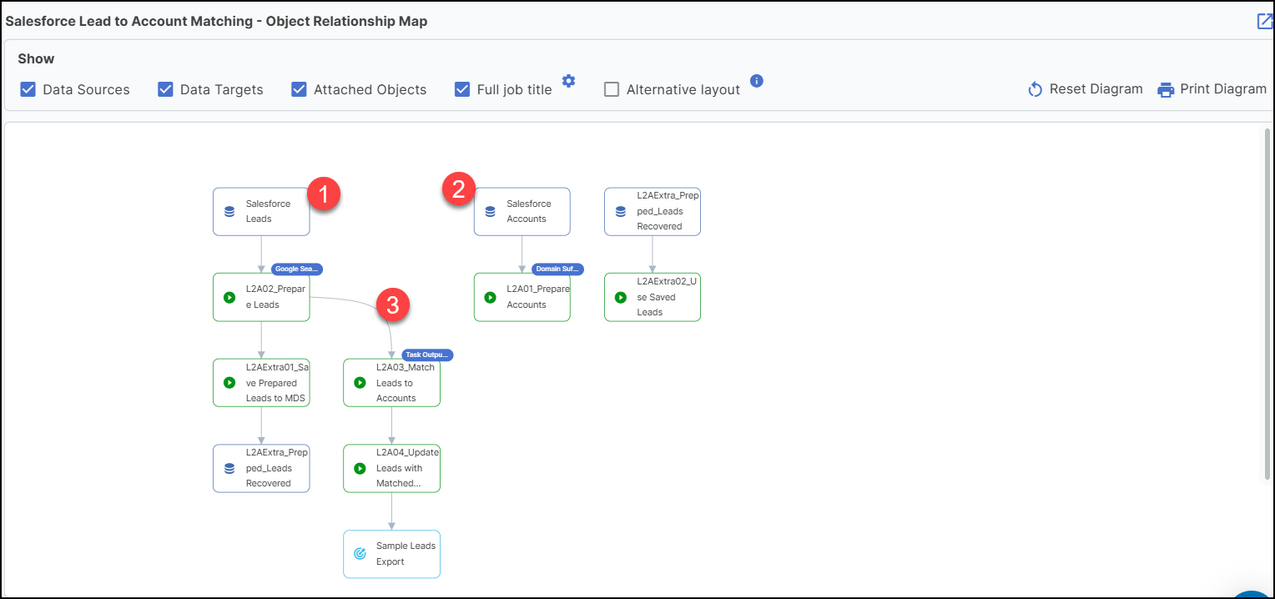Click the open-in-new-window icon at top right
1275x599 pixels.
pos(1263,21)
